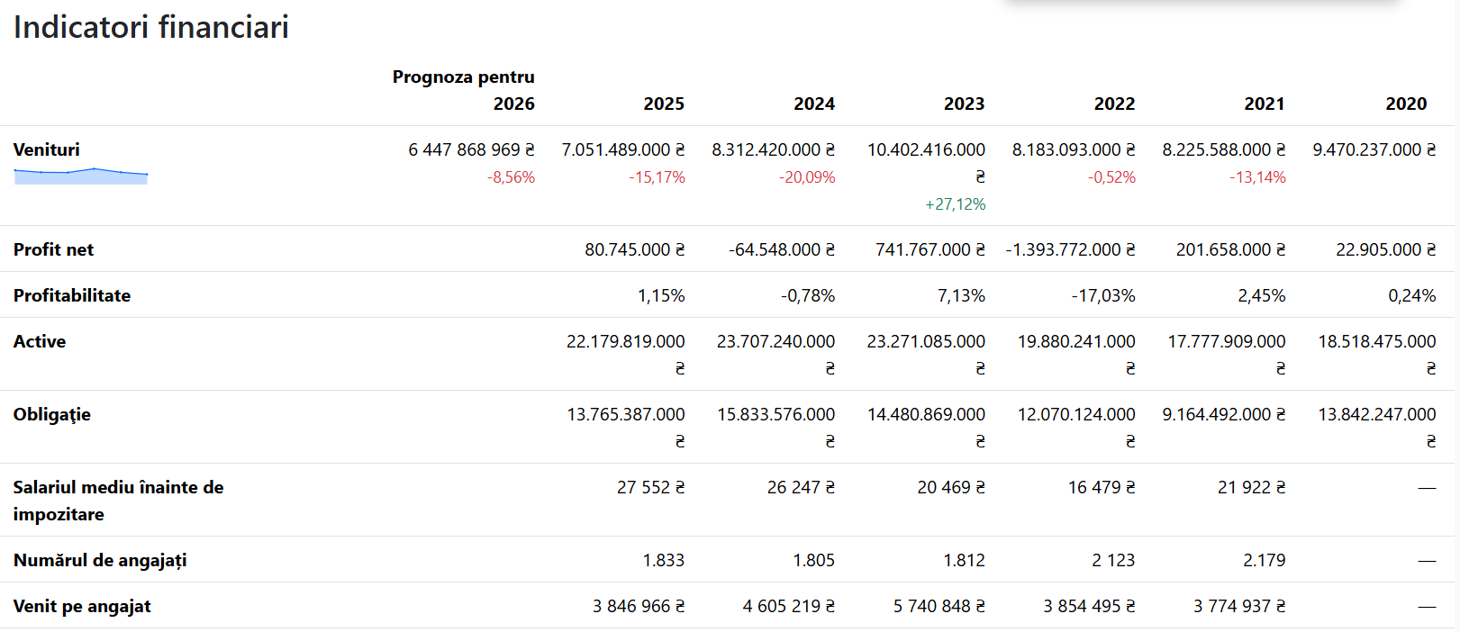Viewport: 1460px width, 632px height.
Task: Select the Prognoza pentru 2026 column header
Action: point(464,90)
